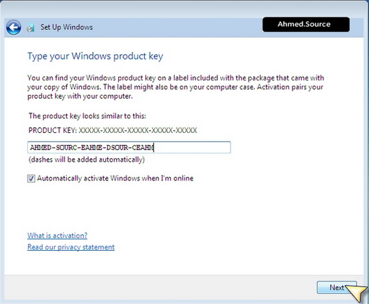This screenshot has height=304, width=369.
Task: Open the 'Read our privacy statement' link
Action: click(71, 247)
